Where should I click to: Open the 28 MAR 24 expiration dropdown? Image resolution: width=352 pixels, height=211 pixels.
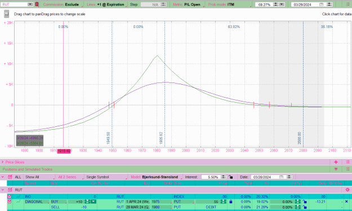click(137, 207)
